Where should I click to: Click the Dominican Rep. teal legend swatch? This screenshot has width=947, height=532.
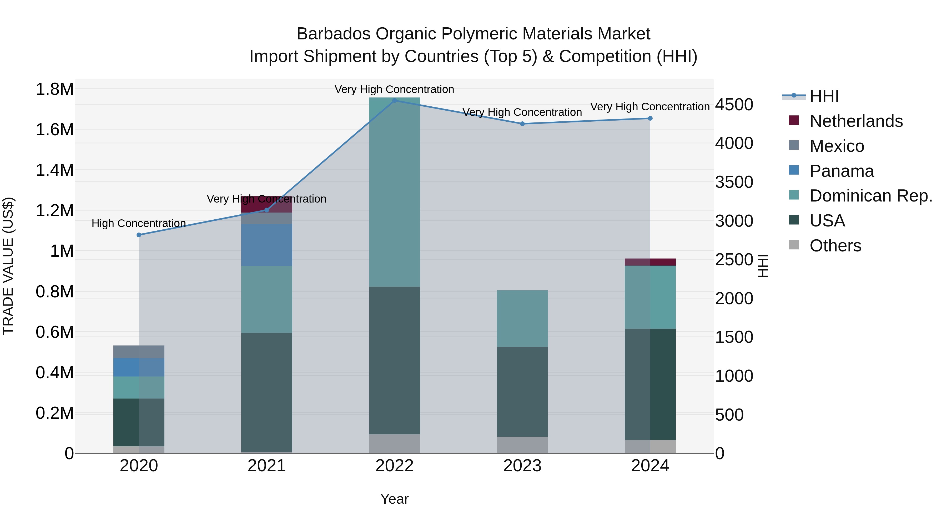point(794,195)
